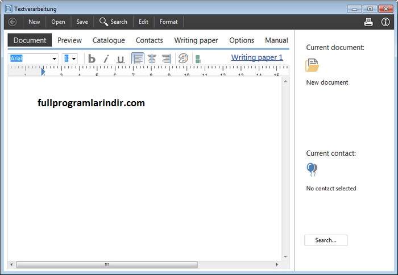398x275 pixels.
Task: Toggle underline formatting
Action: tap(121, 59)
